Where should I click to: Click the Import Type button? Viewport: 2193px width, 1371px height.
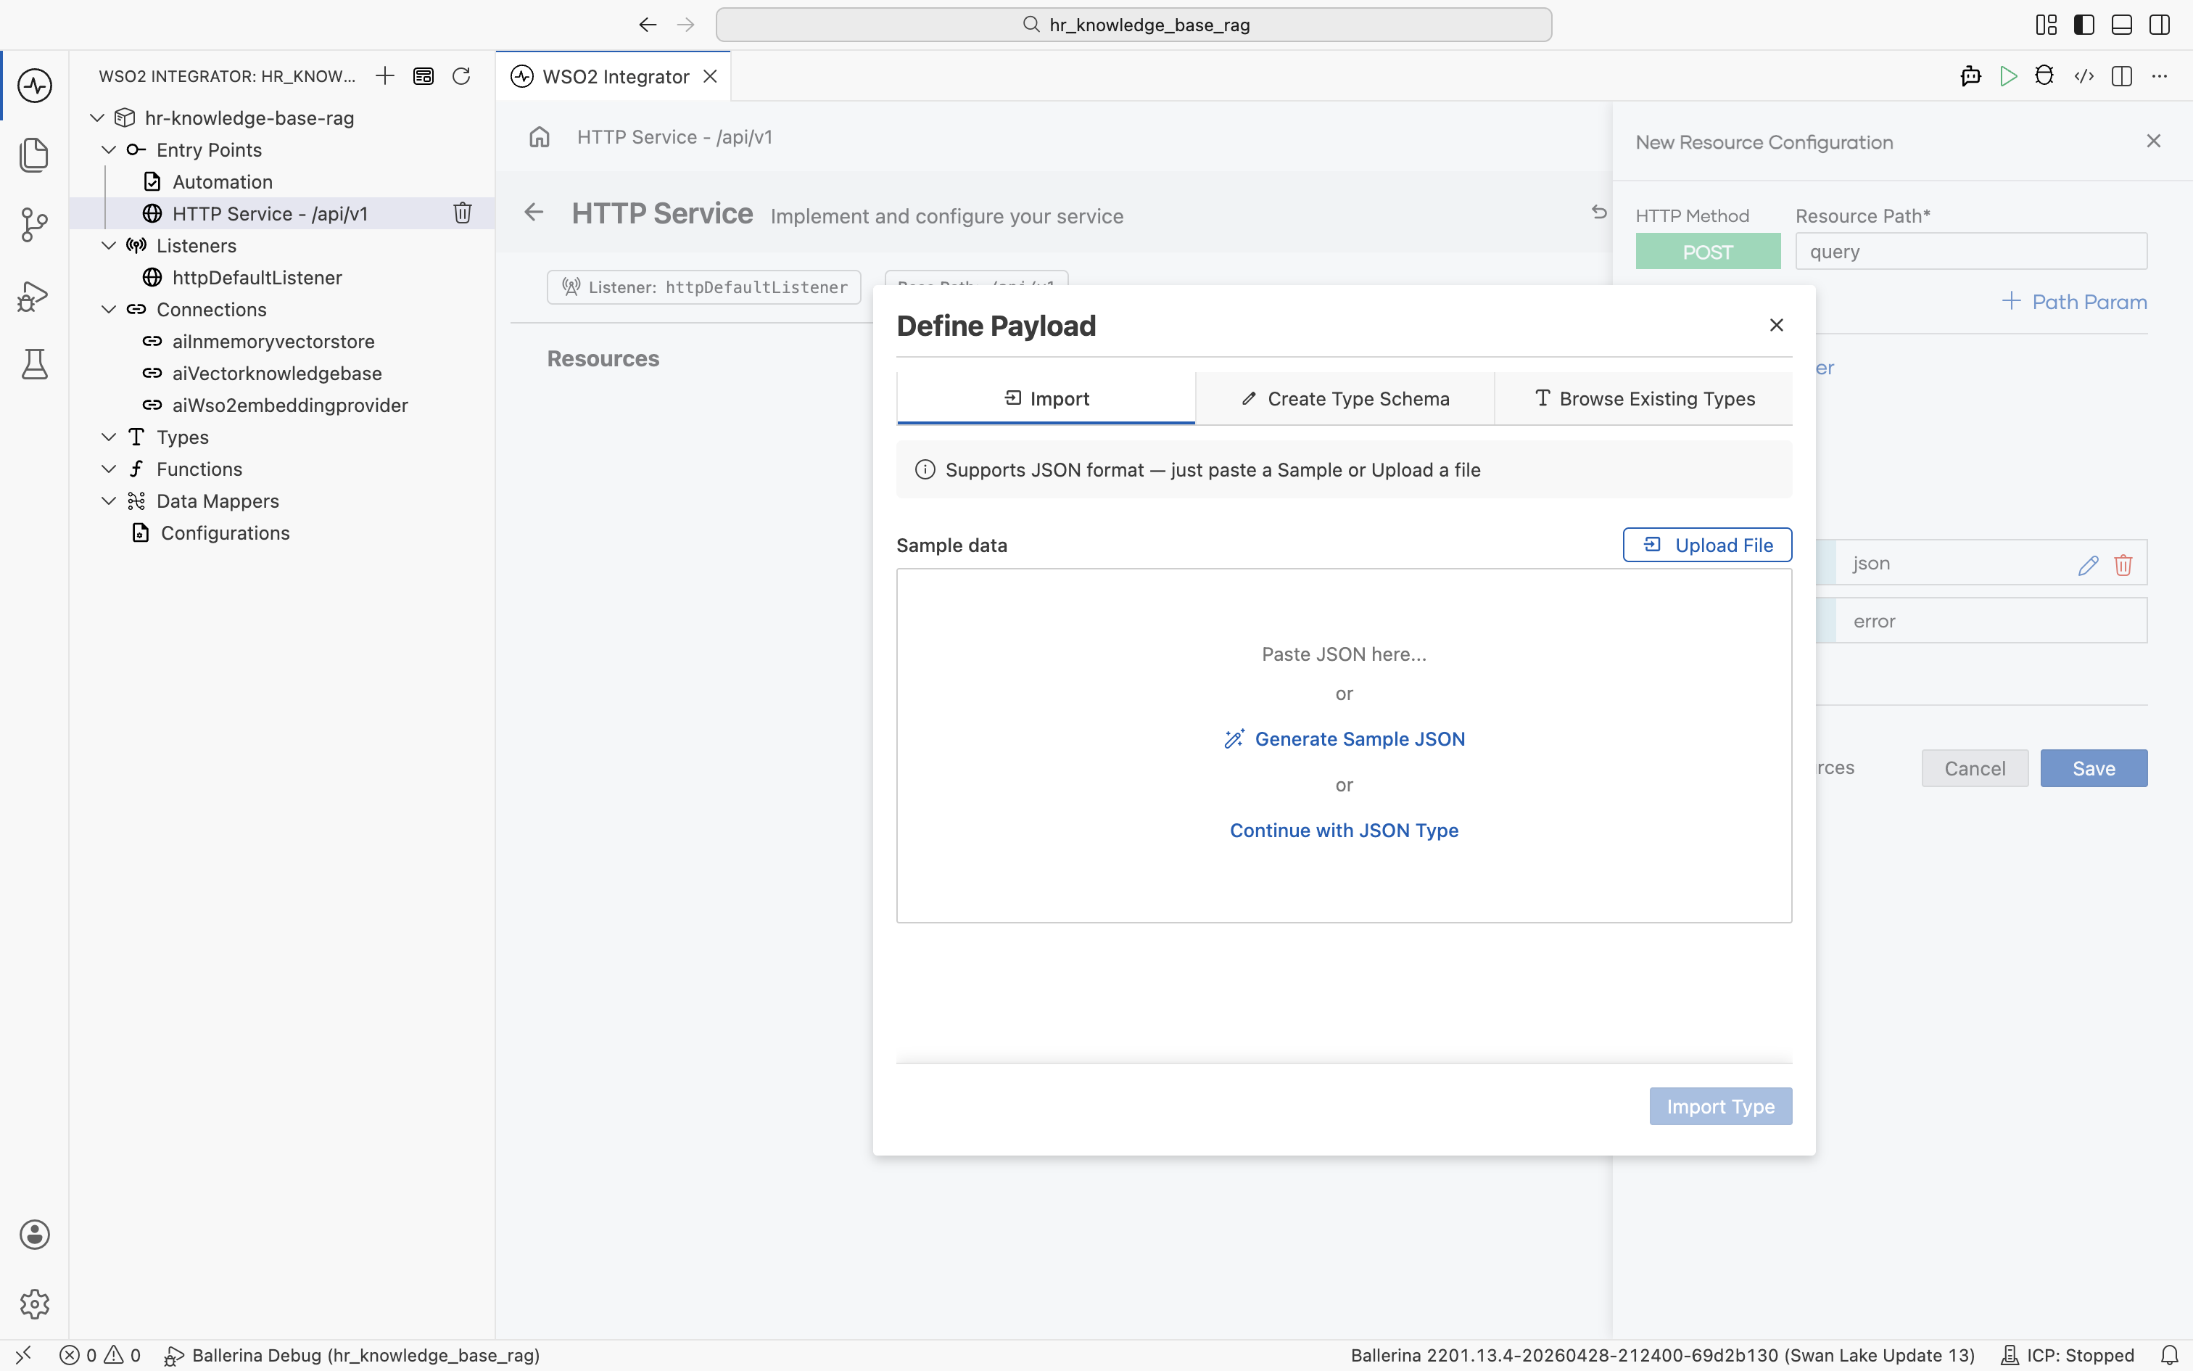[1720, 1106]
